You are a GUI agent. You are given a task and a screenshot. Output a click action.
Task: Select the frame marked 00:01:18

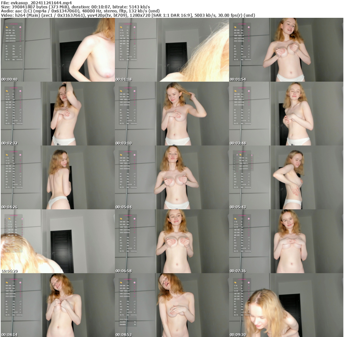(x=172, y=50)
